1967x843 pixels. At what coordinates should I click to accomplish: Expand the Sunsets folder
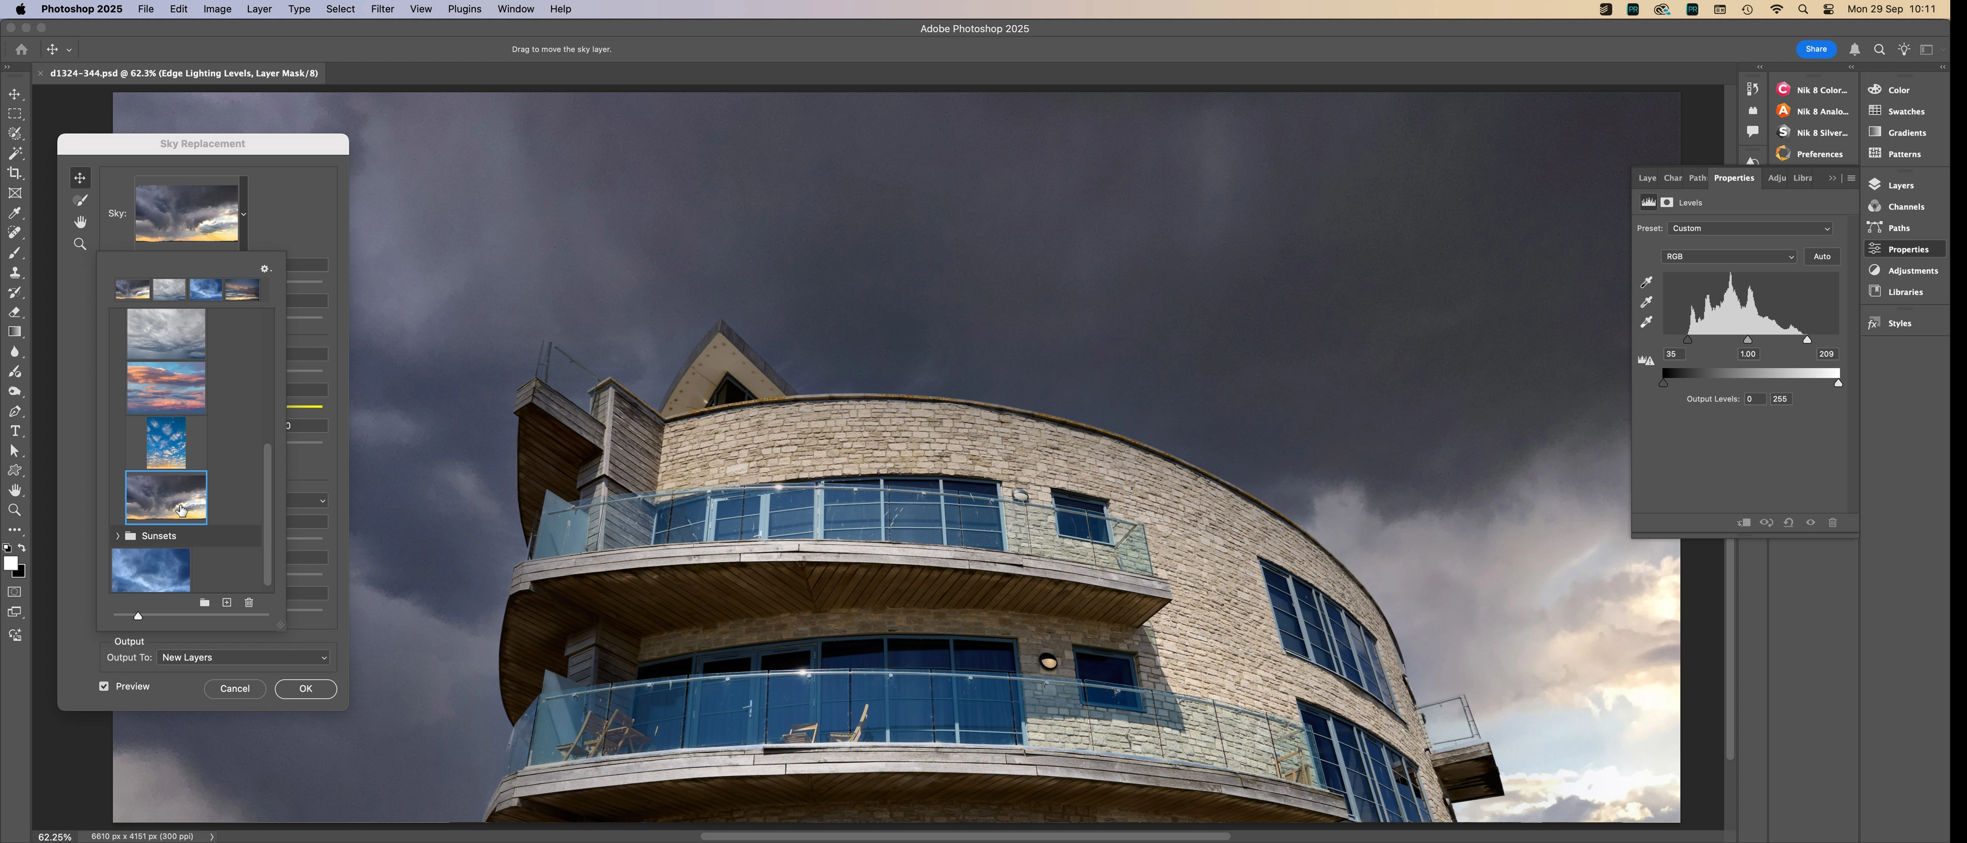[x=118, y=536]
